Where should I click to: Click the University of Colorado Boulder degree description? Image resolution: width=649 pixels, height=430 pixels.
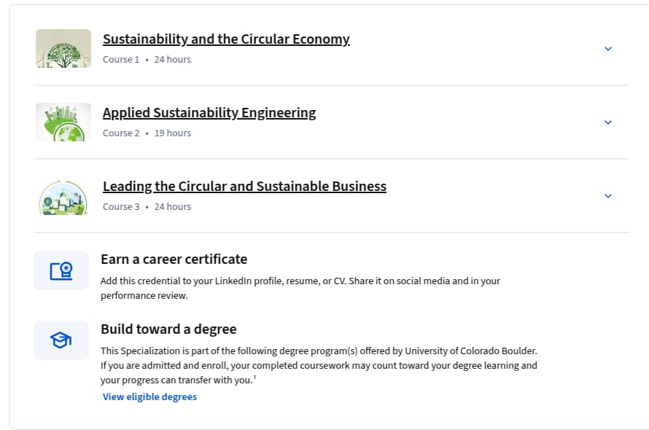[x=319, y=365]
